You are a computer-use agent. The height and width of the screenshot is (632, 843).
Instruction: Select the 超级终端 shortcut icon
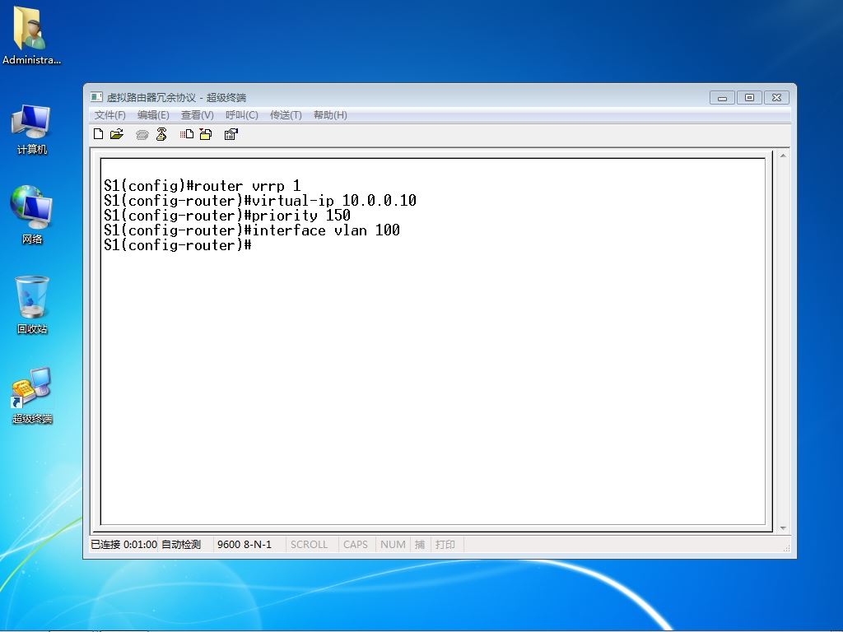pos(32,396)
